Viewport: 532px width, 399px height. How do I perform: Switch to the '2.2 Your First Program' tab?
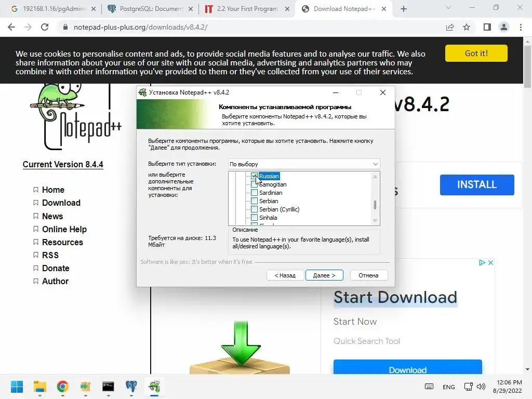coord(247,9)
